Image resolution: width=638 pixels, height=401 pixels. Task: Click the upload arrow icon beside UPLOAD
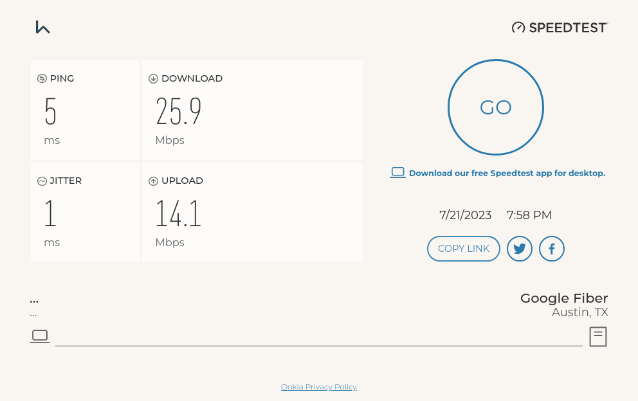[x=153, y=181]
